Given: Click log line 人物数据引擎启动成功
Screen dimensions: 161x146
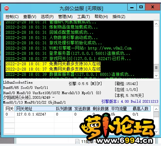Looking at the screenshot, I should point(51,38).
